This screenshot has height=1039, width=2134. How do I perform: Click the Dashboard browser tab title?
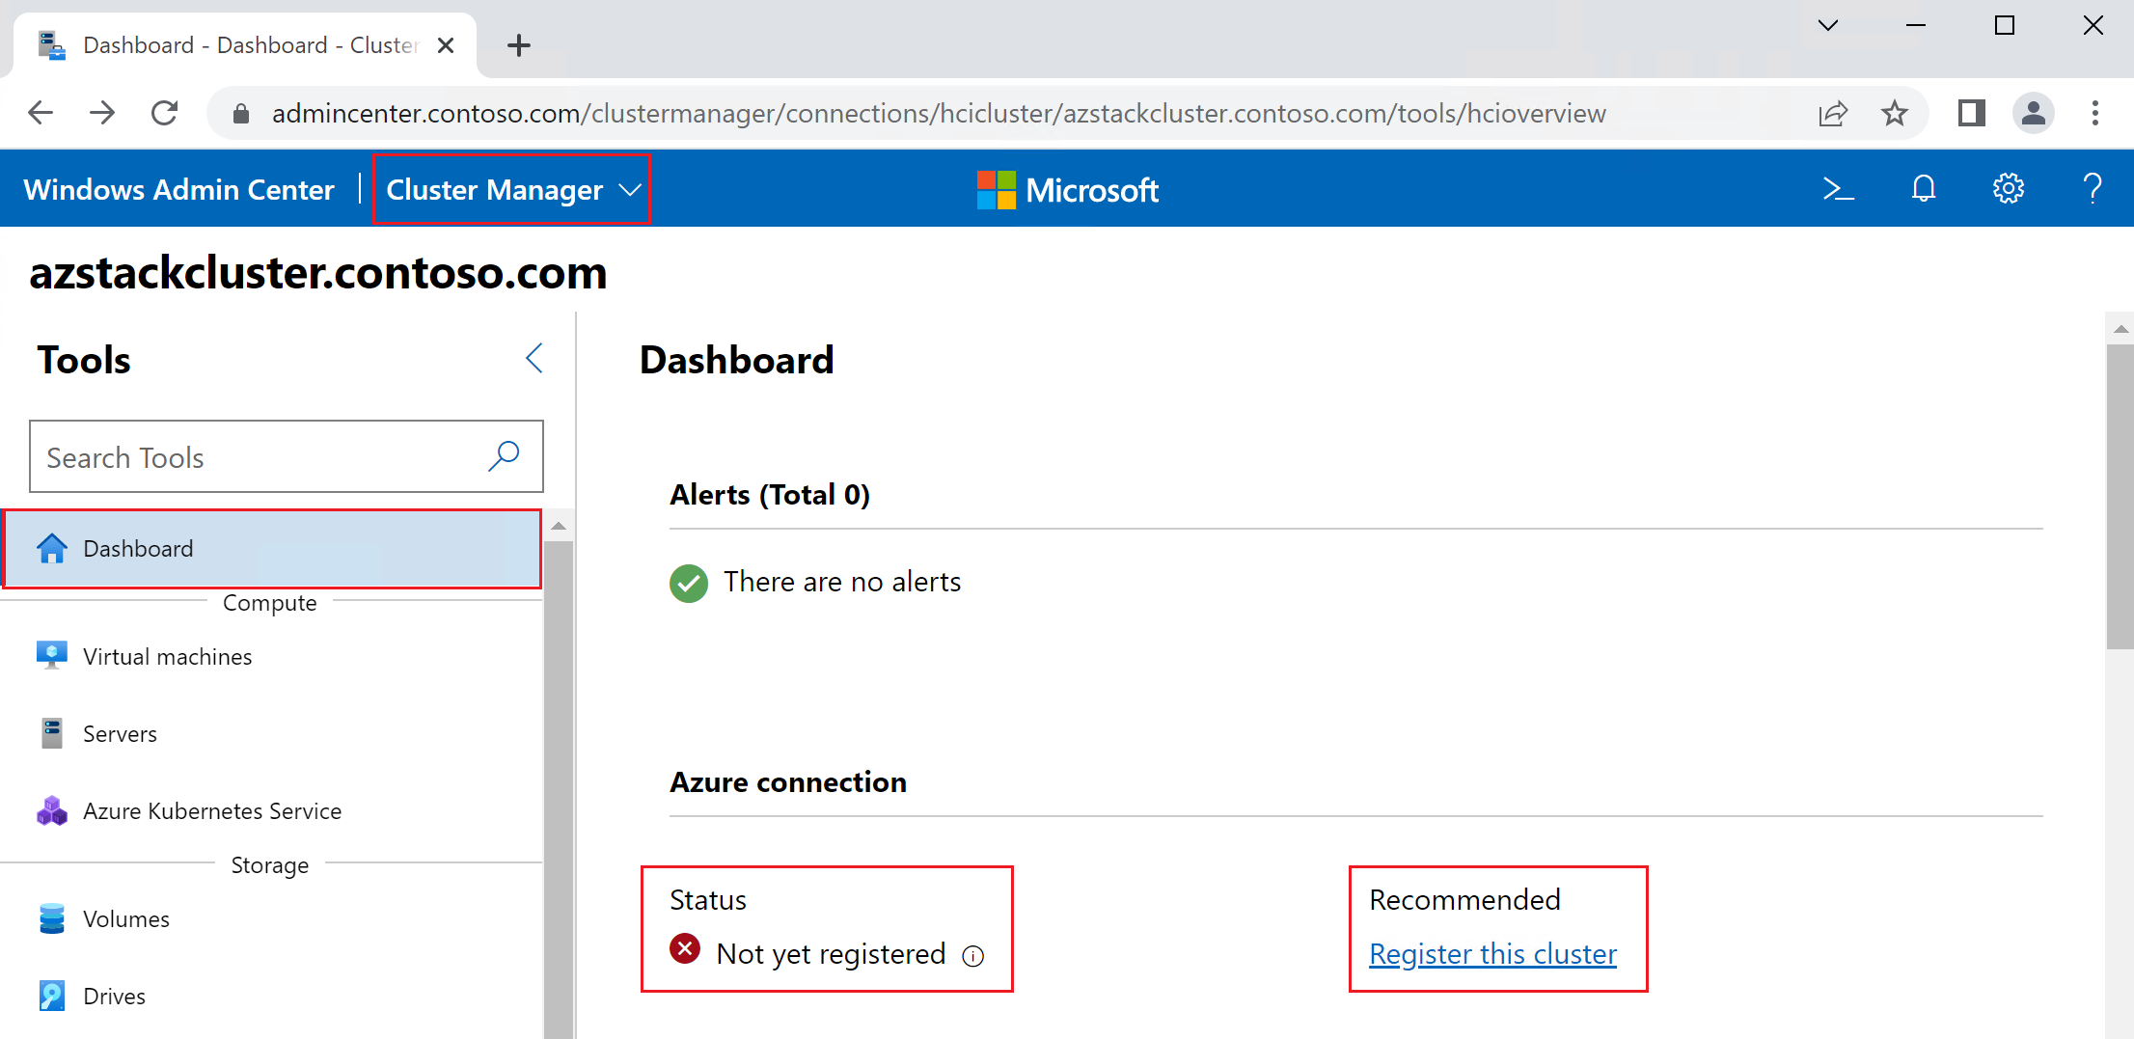251,45
